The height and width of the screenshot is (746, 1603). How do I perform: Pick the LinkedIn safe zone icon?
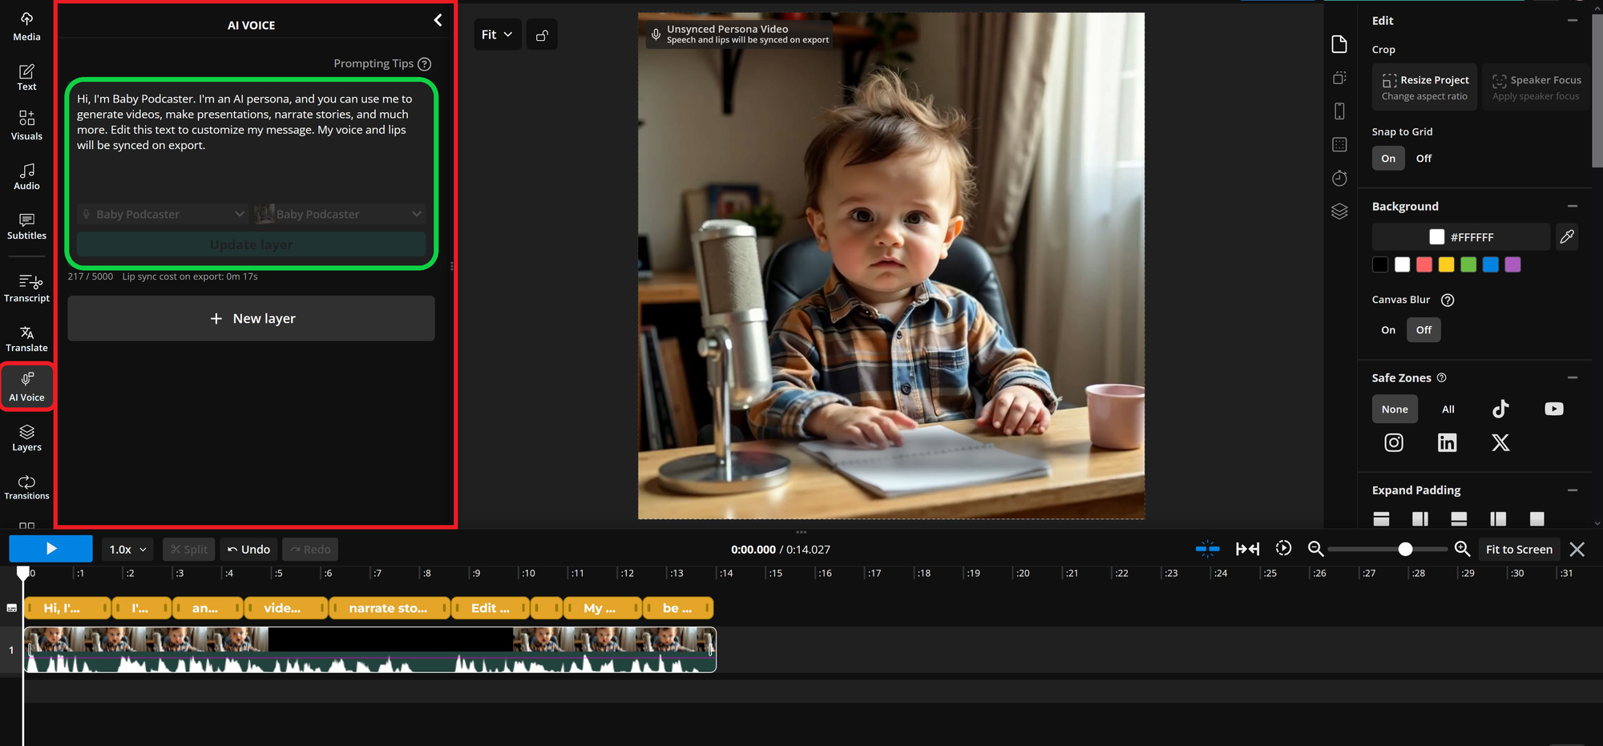1447,443
